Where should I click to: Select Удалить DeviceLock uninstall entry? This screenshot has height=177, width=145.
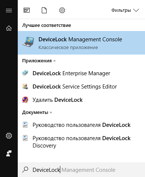point(81,100)
